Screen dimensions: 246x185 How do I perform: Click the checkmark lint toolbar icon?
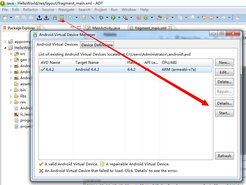tap(71, 18)
